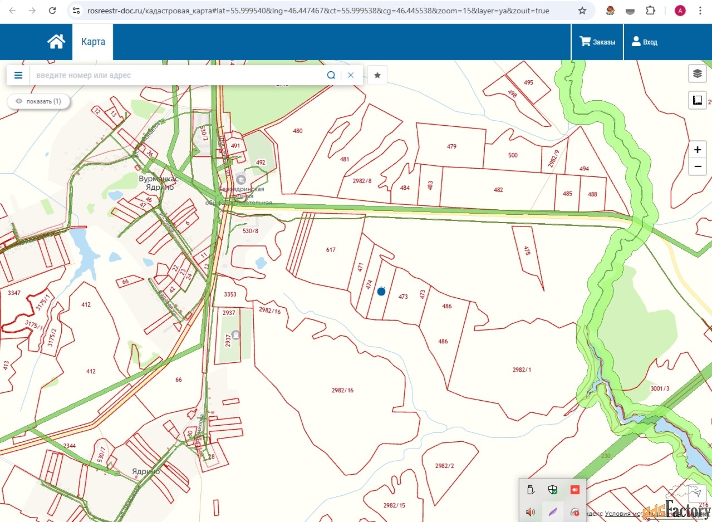
Task: Go to the home page icon
Action: click(56, 42)
